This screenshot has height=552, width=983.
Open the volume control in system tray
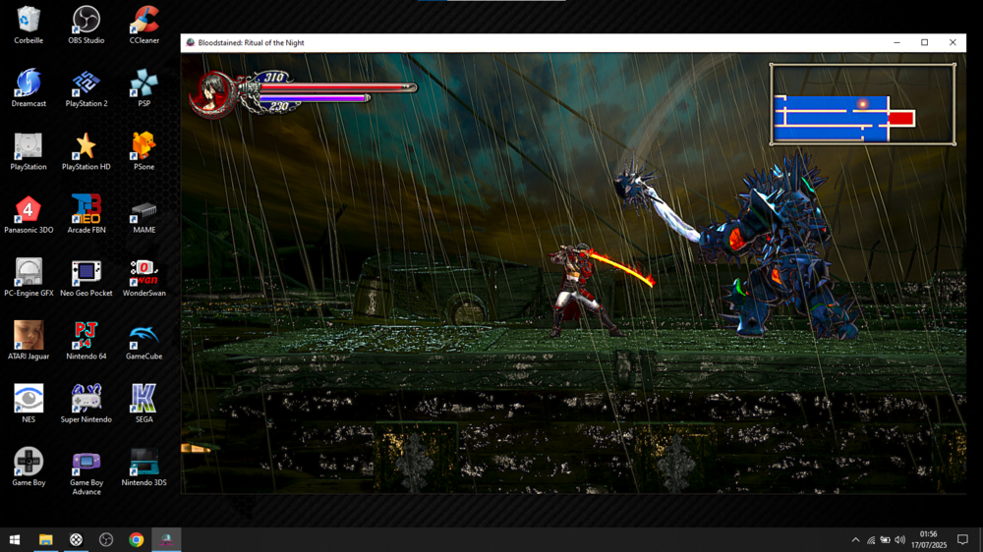899,539
